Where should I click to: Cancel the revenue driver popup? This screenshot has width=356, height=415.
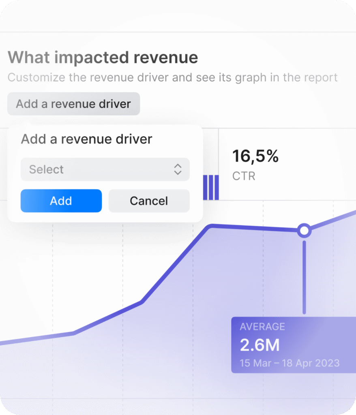(149, 201)
